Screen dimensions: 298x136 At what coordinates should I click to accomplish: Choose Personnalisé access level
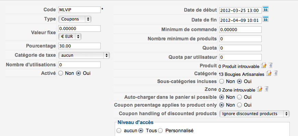(x=161, y=131)
